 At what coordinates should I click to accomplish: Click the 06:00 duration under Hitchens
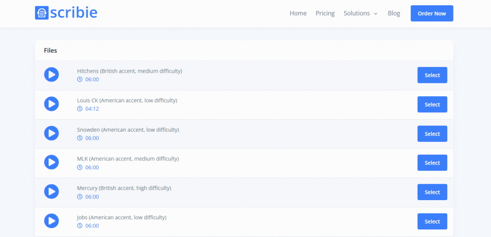point(92,79)
